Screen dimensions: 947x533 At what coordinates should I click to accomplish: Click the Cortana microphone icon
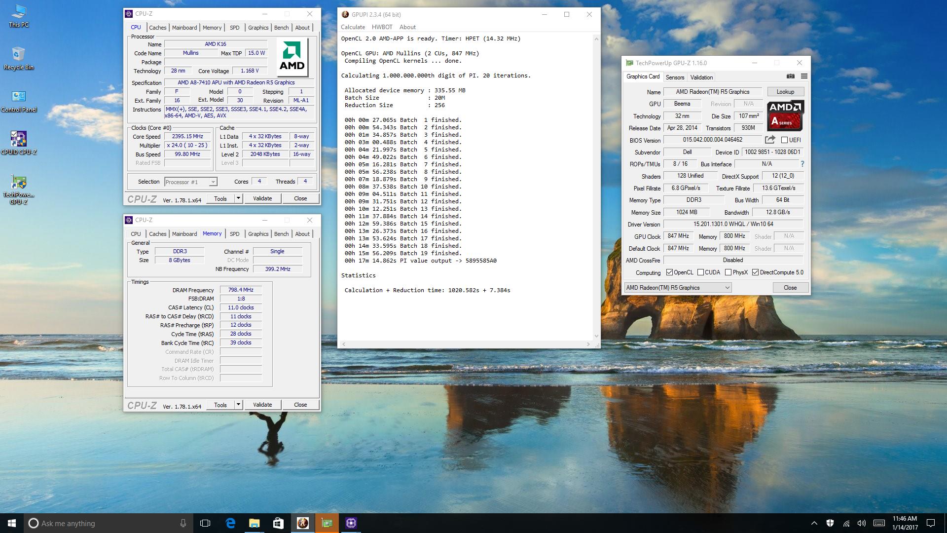[x=183, y=523]
